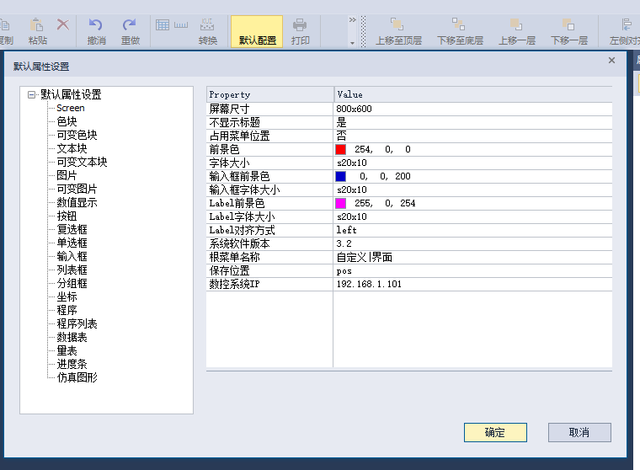Click the 打印 printer icon
This screenshot has width=640, height=470.
(300, 25)
